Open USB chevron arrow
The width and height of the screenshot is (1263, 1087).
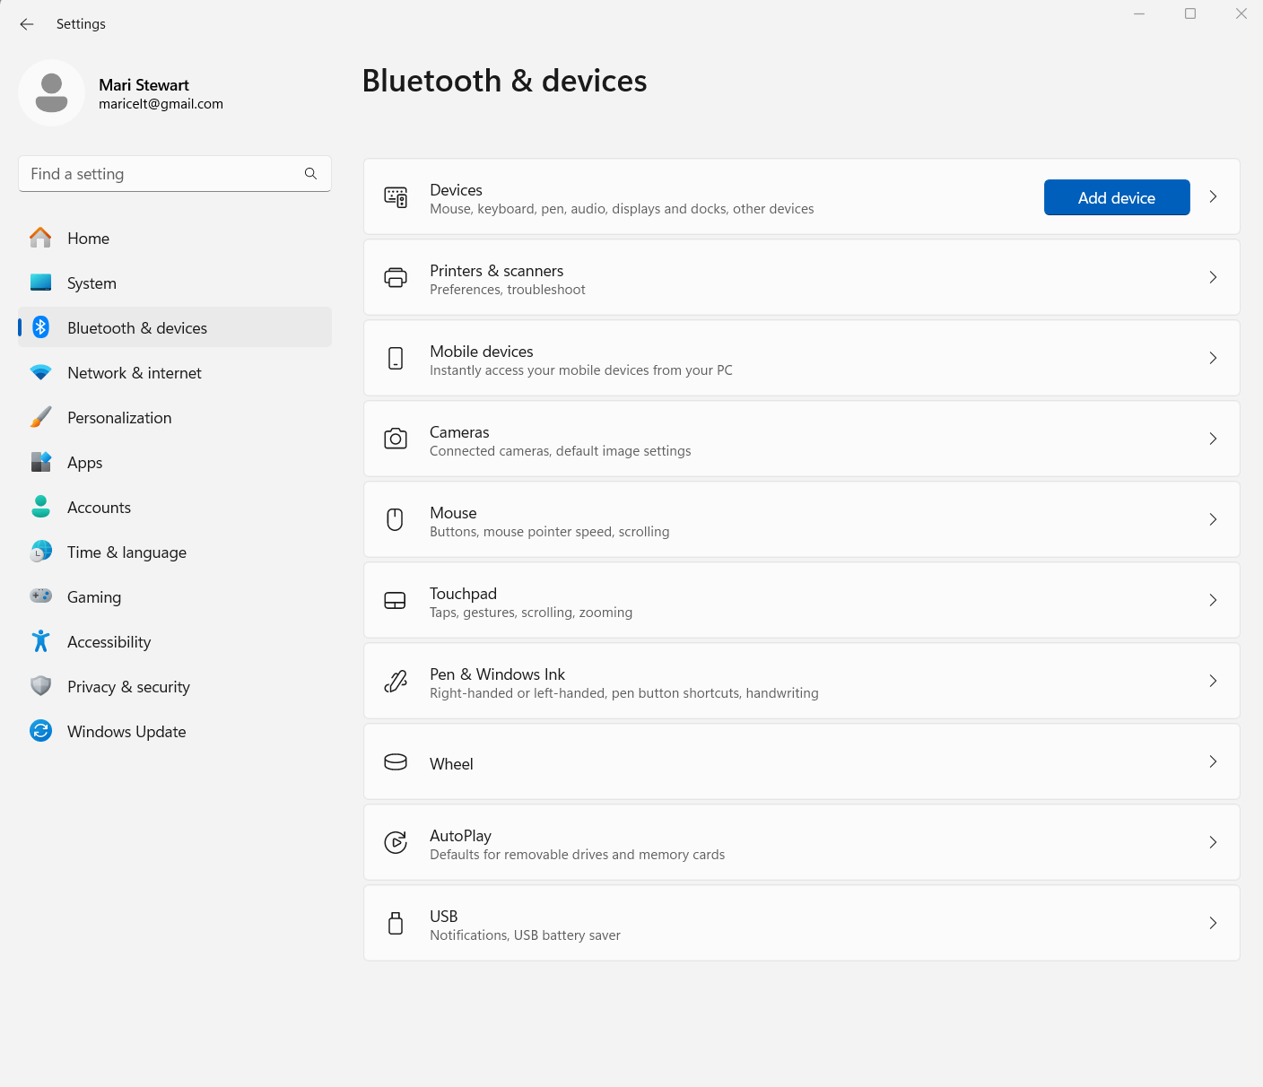click(x=1213, y=923)
